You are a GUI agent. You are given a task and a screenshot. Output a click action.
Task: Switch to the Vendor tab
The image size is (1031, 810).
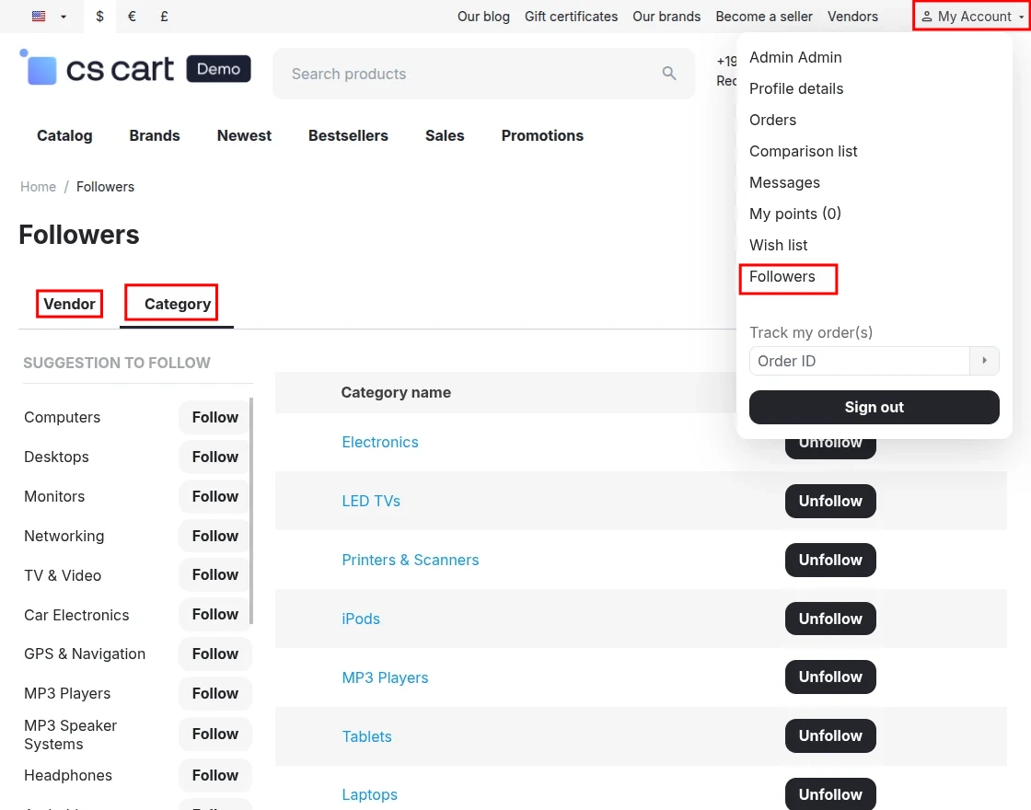coord(69,304)
